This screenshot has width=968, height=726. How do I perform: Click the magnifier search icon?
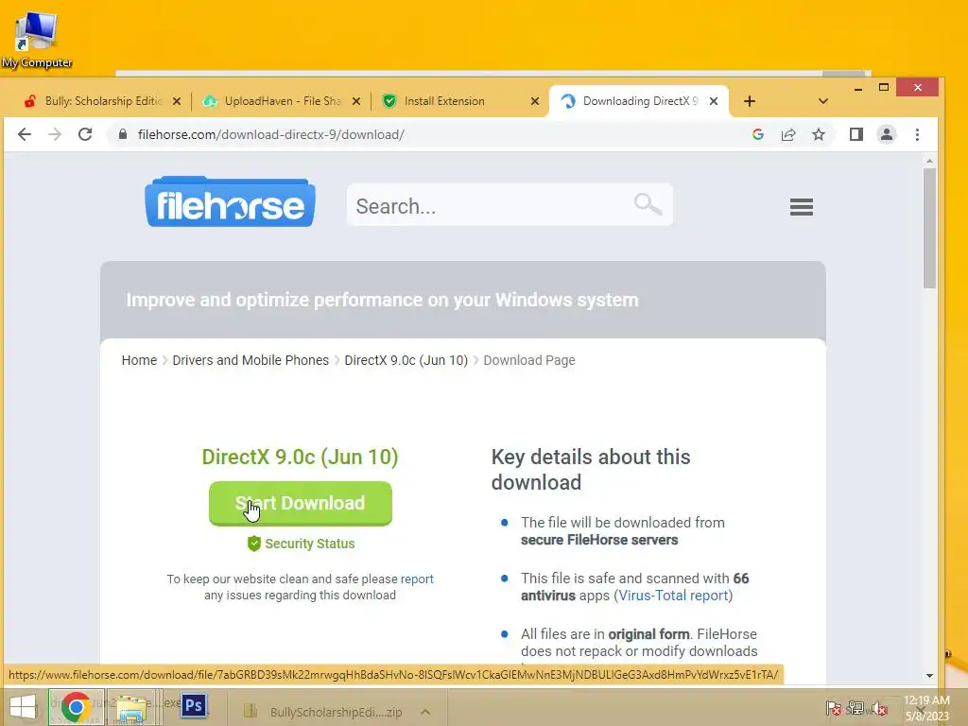648,204
